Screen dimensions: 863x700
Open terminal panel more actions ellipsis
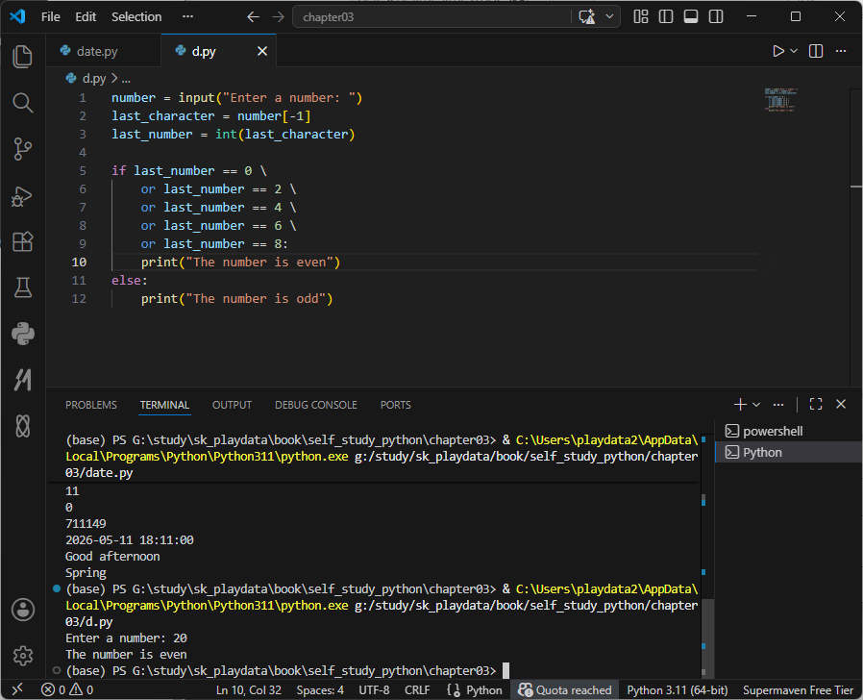(x=777, y=405)
